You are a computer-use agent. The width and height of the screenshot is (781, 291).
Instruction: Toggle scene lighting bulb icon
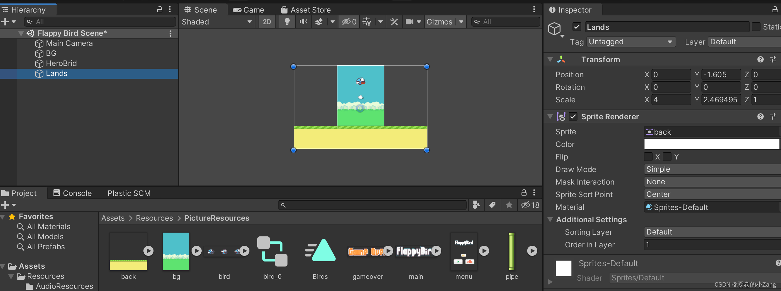(287, 22)
